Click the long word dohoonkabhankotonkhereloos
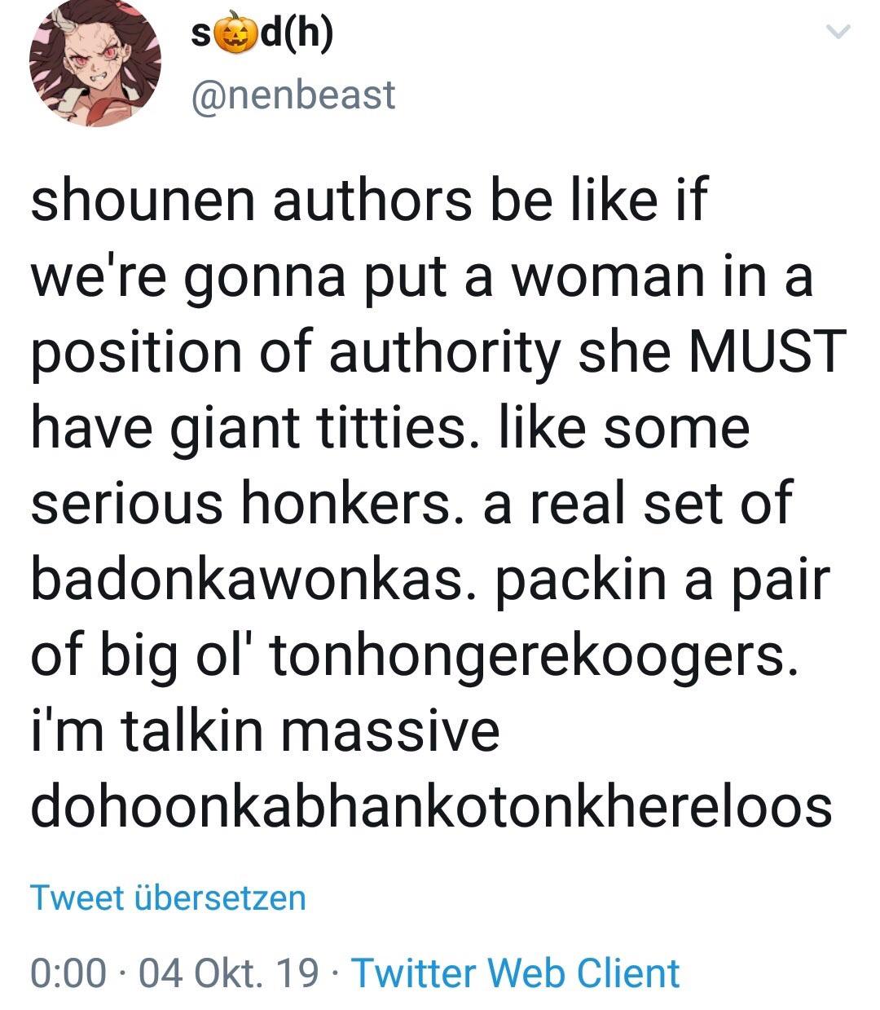Screen dimensions: 880x1010 coord(432,805)
